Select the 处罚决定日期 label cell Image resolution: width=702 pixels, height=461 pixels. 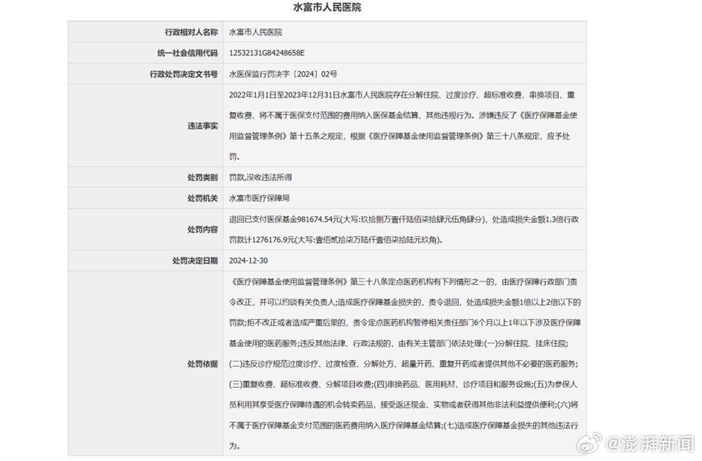(195, 261)
